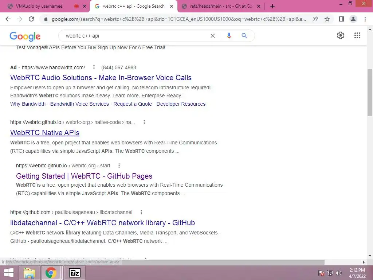Switch to refs/heads/main src Git tab

(221, 7)
